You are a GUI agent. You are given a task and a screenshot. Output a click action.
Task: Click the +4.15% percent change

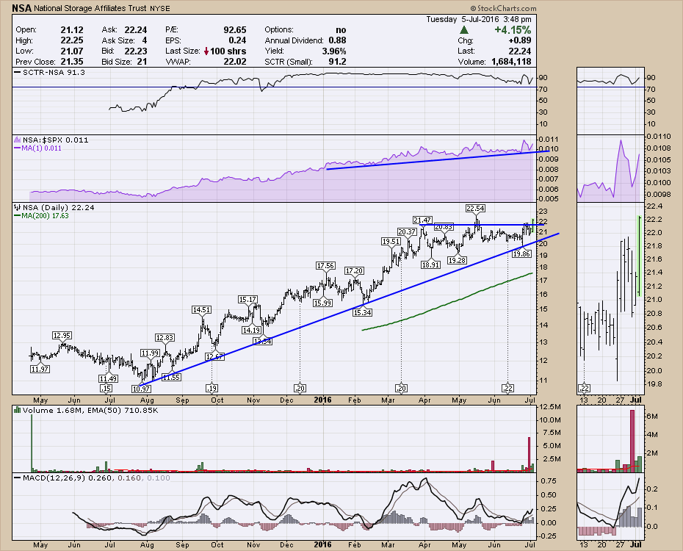point(513,30)
